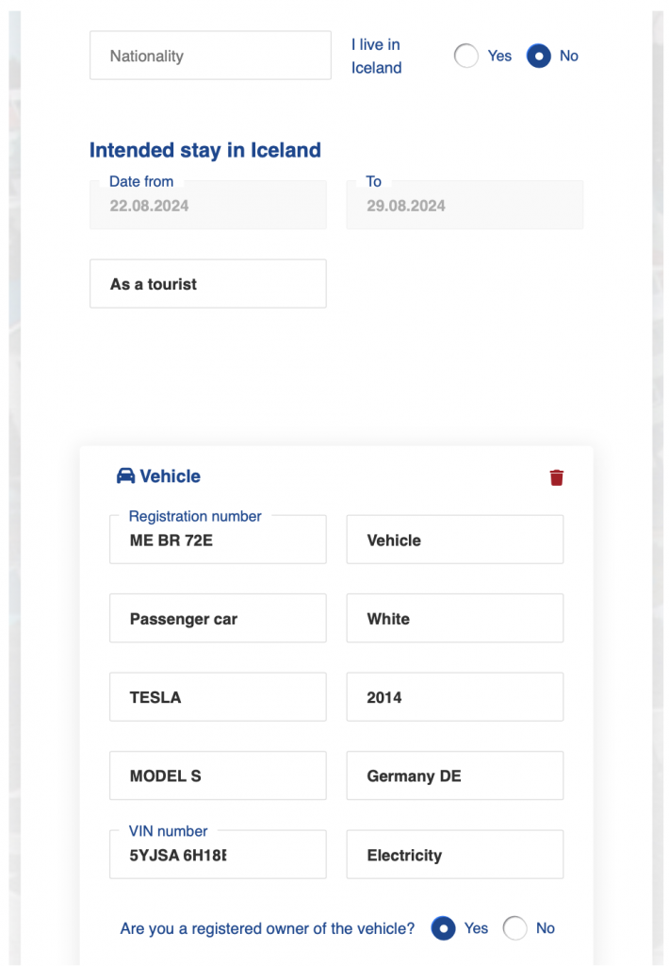Choose Yes for registered owner of vehicle
Viewport: 669px width, 966px height.
[443, 928]
